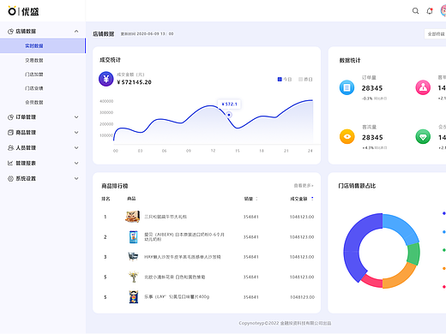Screen dimensions: 446x334
Task: Click the 乐事 LAY'S 400g product name
Action: tap(177, 297)
